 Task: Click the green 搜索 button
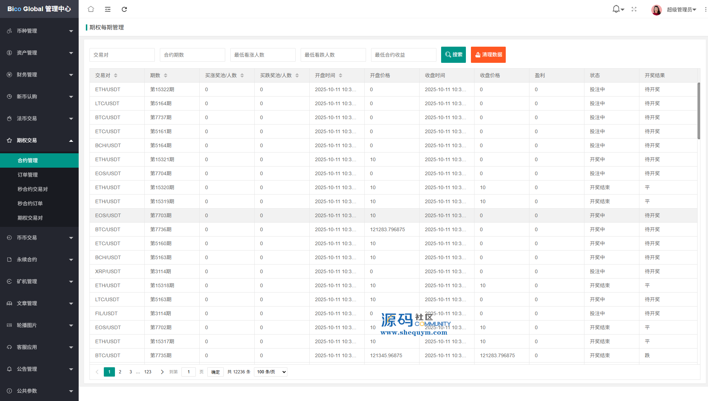(x=453, y=55)
